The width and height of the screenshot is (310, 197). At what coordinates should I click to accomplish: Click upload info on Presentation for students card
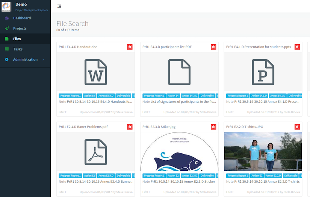click(274, 112)
